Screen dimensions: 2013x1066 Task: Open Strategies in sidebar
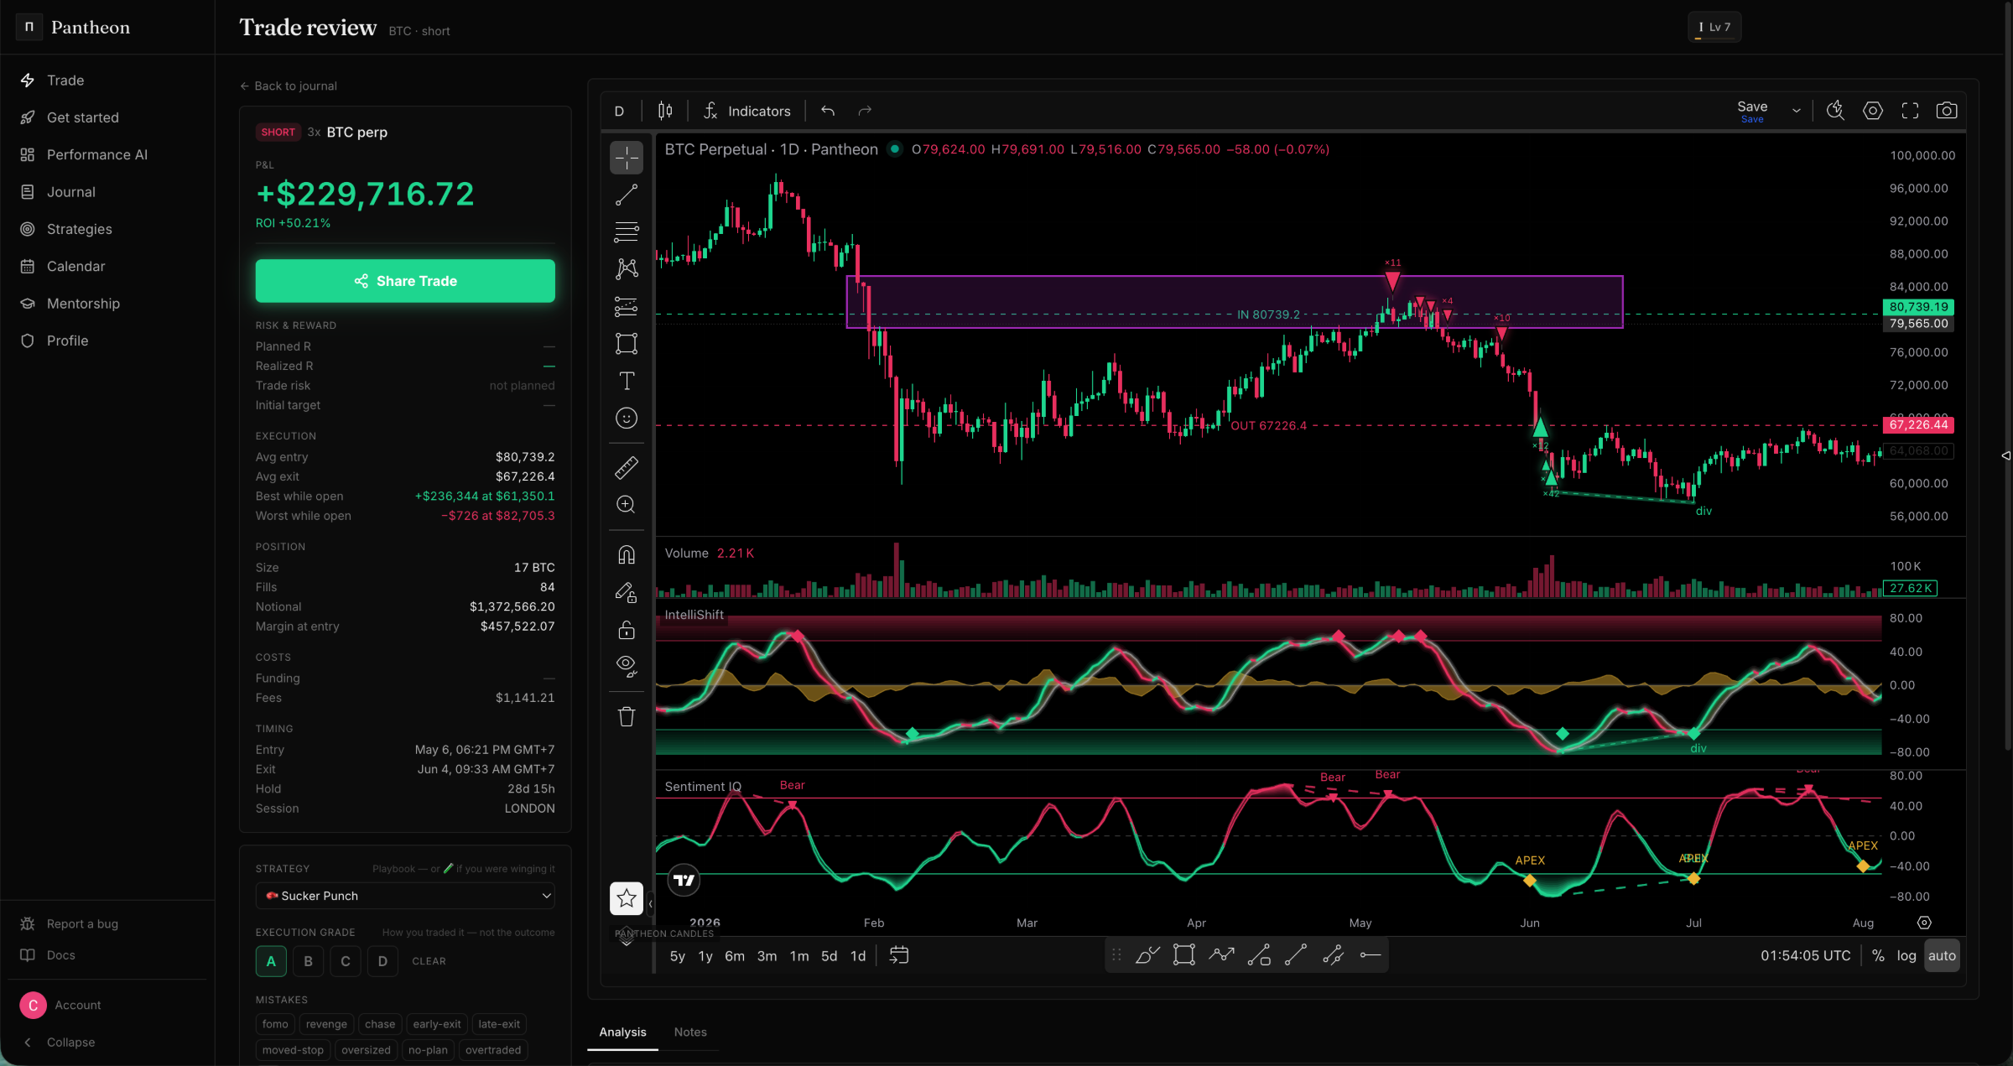point(107,229)
